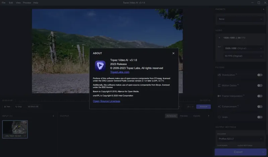Click the input 1920x1080 @ 60 FPS text
This screenshot has height=157, width=268.
[234, 38]
